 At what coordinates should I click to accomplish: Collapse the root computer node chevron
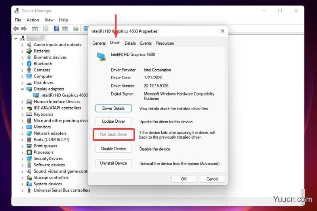coord(16,38)
